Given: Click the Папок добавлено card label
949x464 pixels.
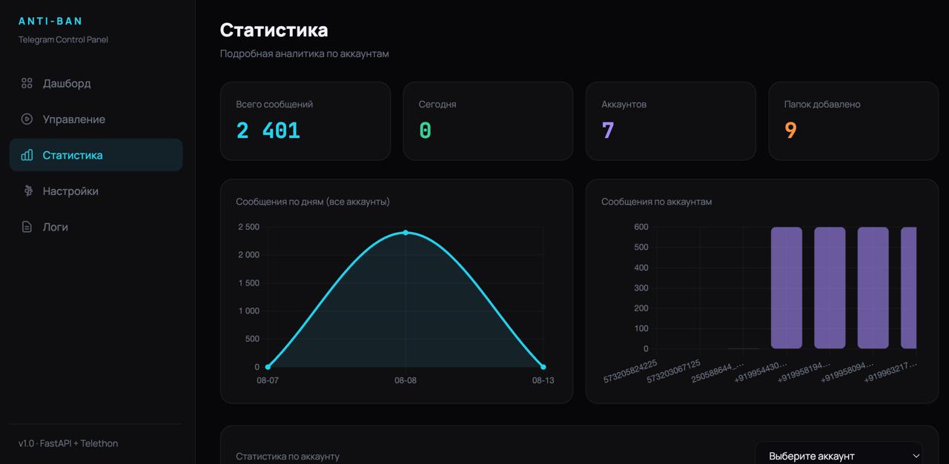Looking at the screenshot, I should click(822, 105).
